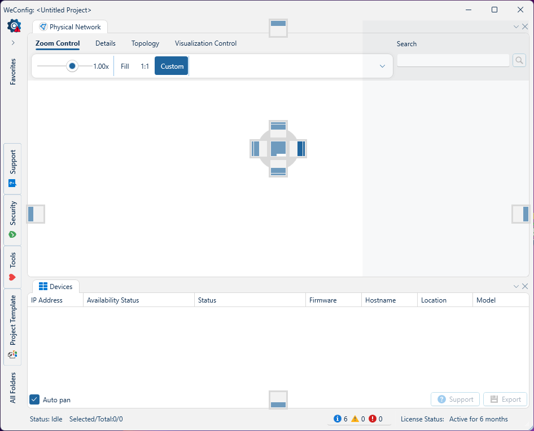The height and width of the screenshot is (431, 534).
Task: Click the Search input field
Action: click(453, 60)
